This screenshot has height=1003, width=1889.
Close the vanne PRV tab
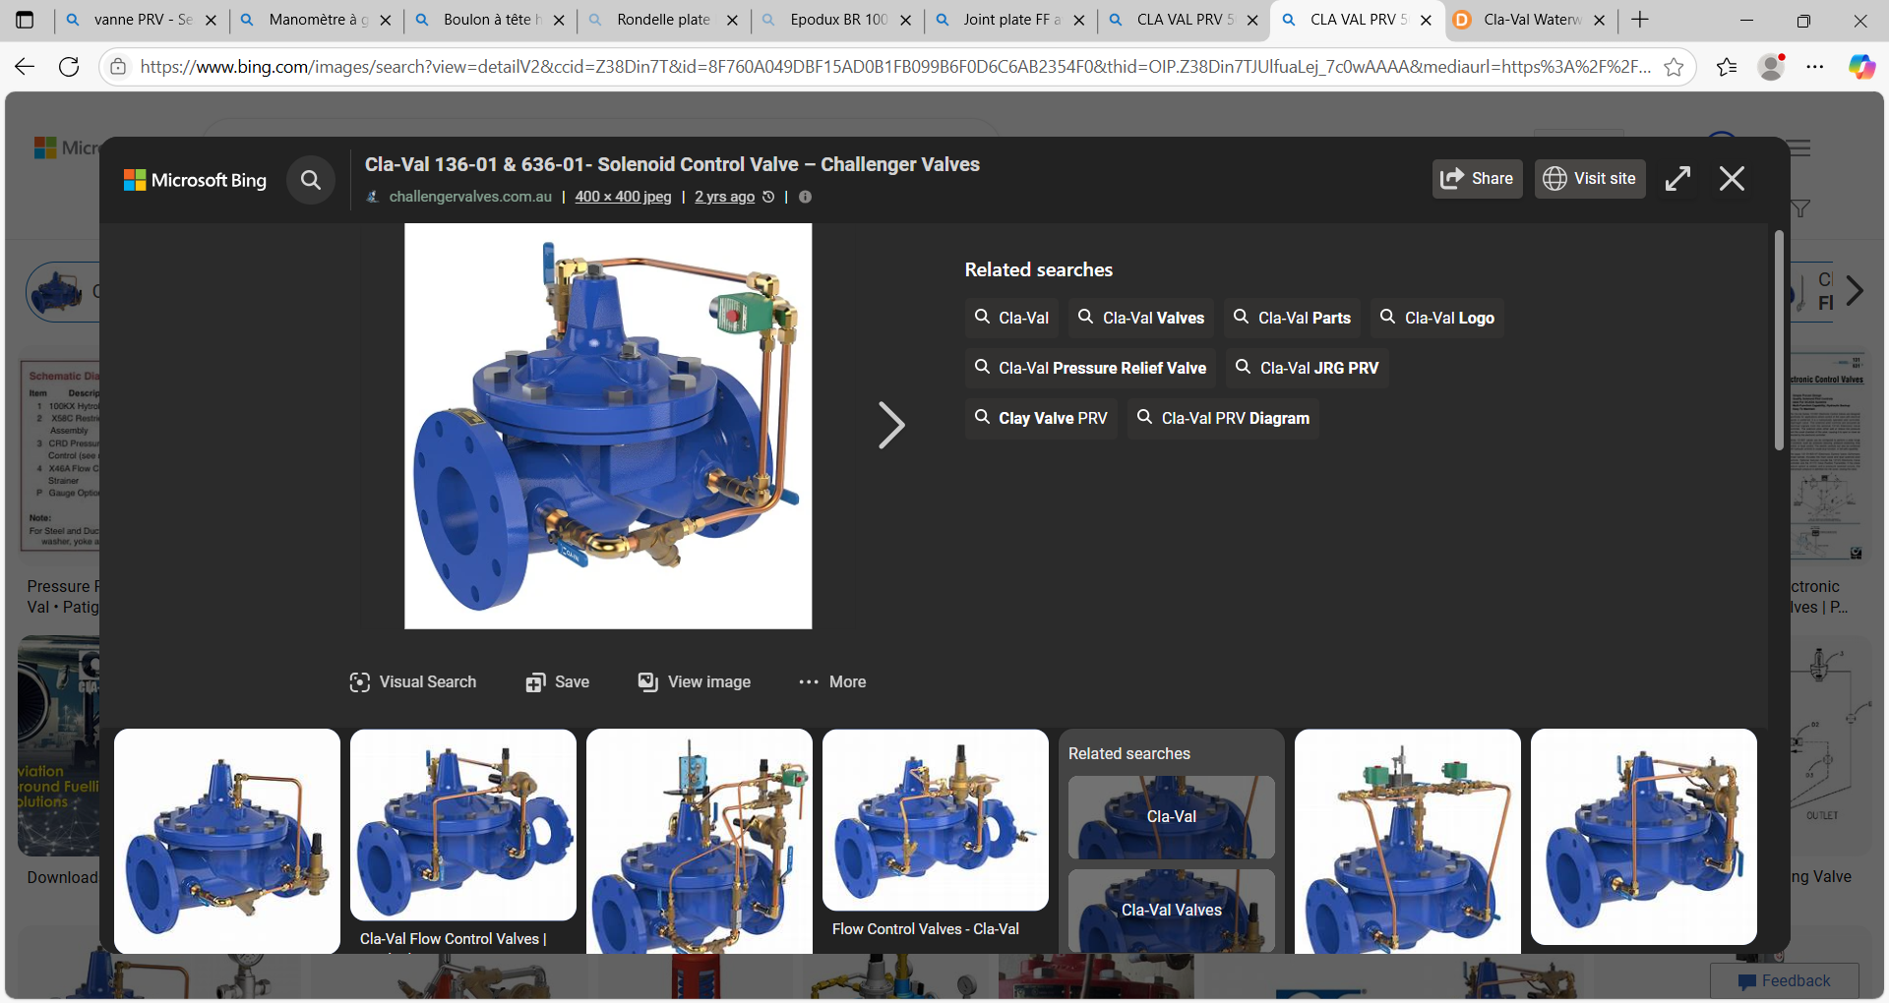click(211, 20)
